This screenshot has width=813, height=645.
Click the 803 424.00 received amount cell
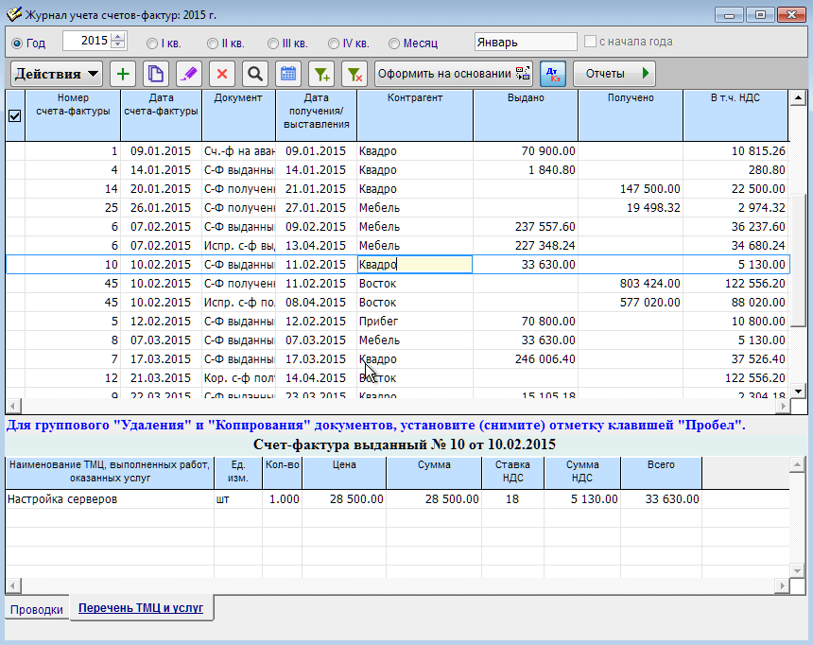631,284
